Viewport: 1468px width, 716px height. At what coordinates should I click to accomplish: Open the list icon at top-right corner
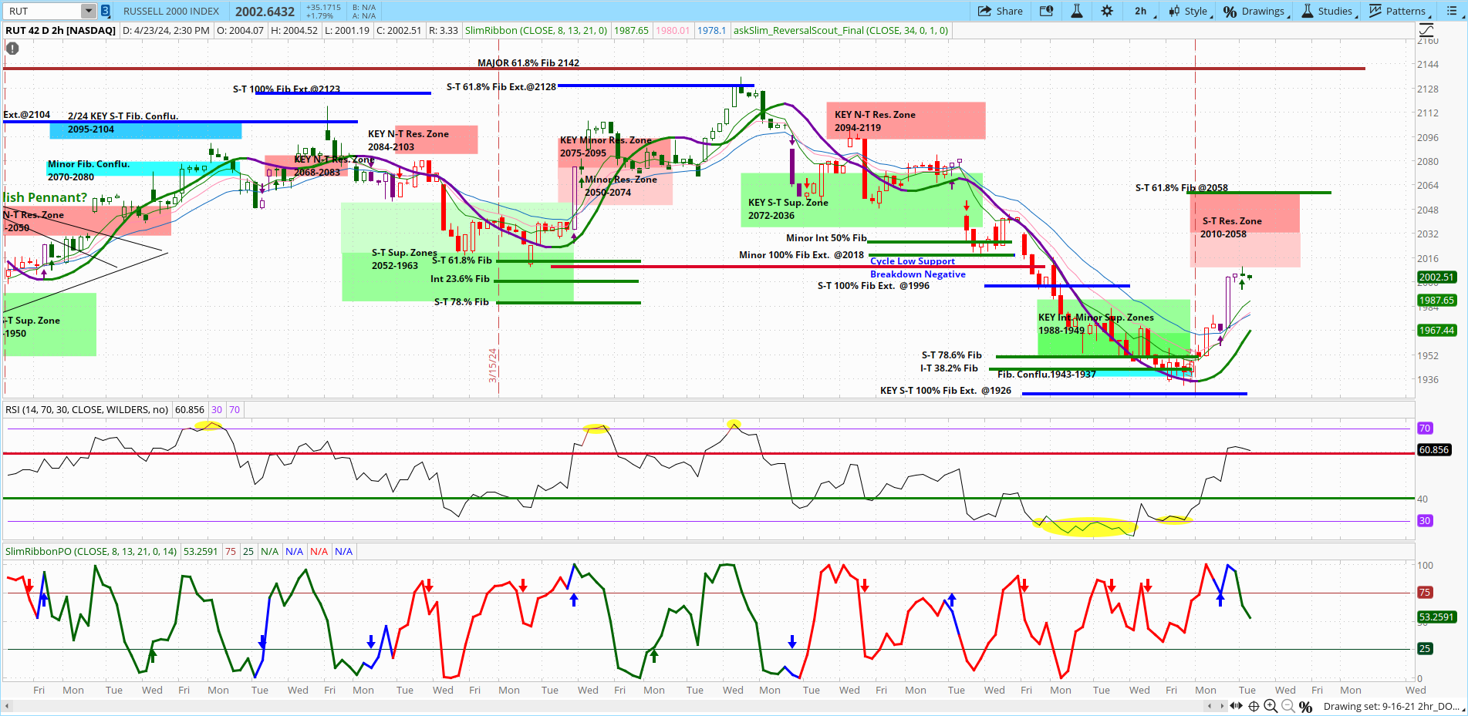pyautogui.click(x=1452, y=11)
